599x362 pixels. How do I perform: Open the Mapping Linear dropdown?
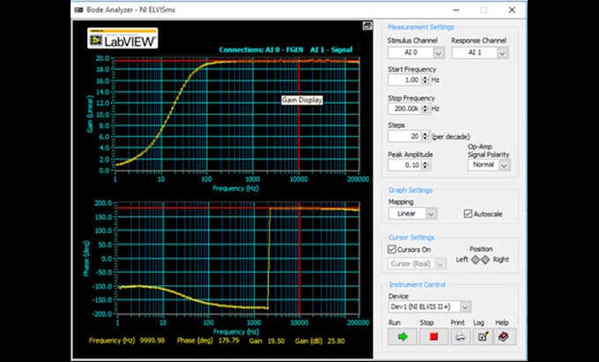pos(432,213)
